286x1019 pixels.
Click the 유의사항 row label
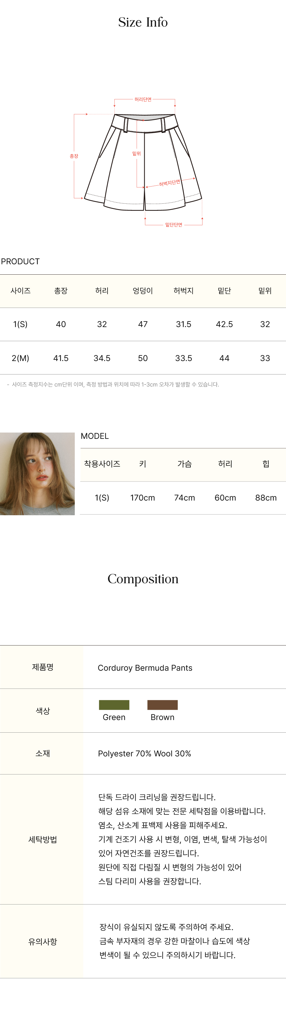click(x=43, y=941)
